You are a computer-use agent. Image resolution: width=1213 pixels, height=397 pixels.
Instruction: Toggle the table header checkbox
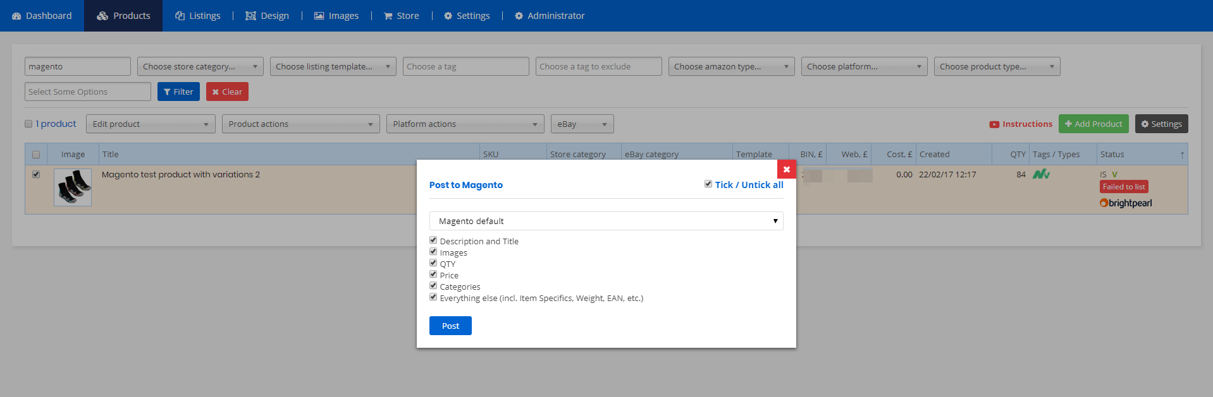pos(36,155)
